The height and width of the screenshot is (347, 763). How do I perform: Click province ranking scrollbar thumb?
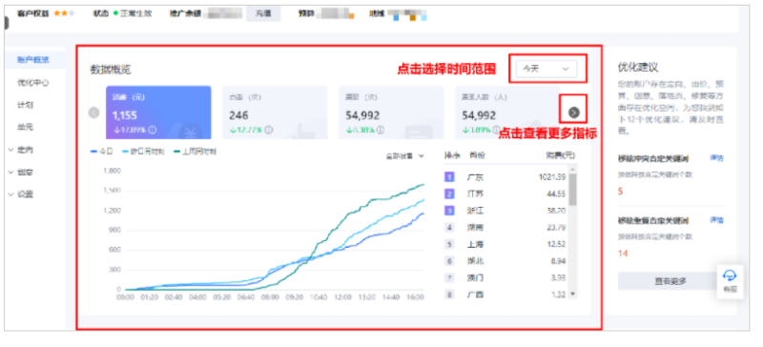pos(573,189)
